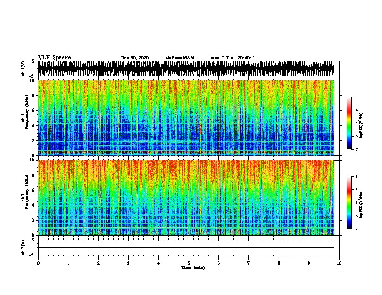382x295 pixels.
Task: Click tick label "2" on the Time axis
Action: pyautogui.click(x=98, y=263)
